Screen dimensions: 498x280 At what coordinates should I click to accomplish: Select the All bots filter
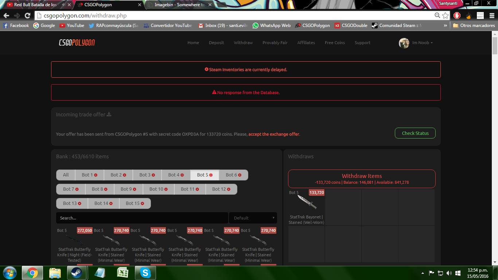66,175
